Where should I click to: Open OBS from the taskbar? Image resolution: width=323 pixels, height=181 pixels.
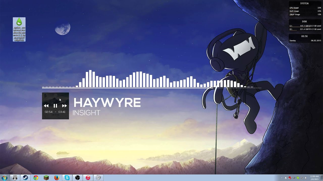[77, 178]
